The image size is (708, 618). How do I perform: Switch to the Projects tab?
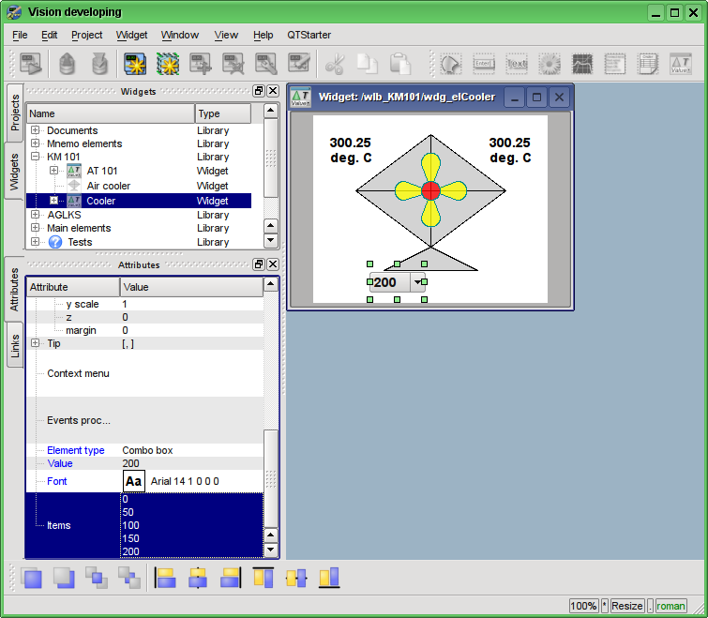[x=15, y=112]
